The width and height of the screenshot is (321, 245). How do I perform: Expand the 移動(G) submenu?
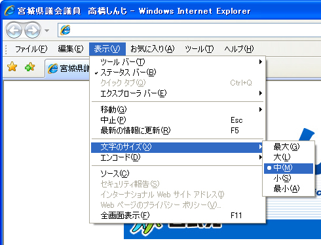pyautogui.click(x=178, y=109)
